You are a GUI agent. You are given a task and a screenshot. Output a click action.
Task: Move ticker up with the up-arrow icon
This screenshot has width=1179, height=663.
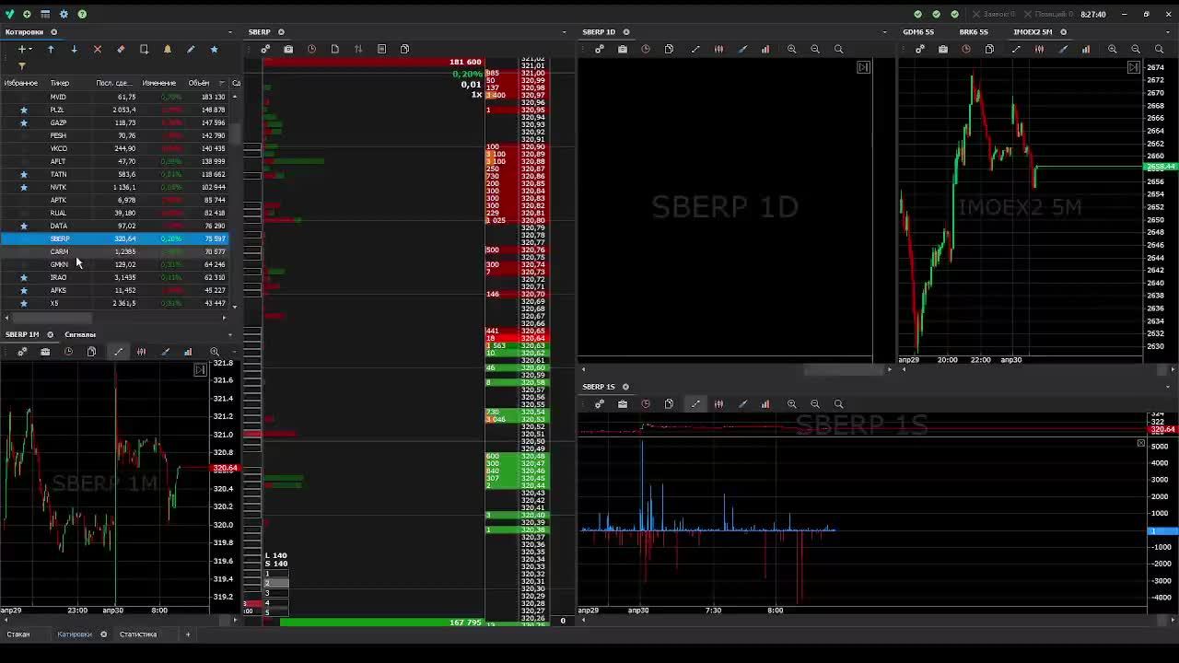51,49
